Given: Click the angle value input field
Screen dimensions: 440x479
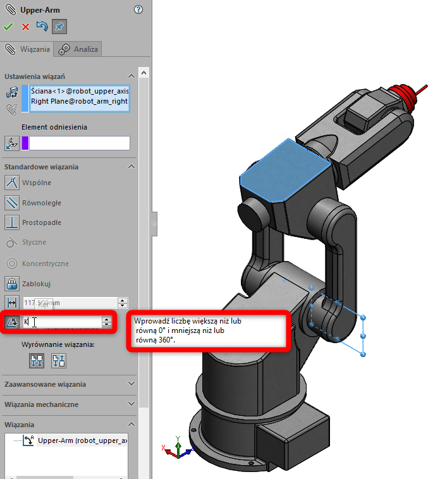Looking at the screenshot, I should 63,322.
